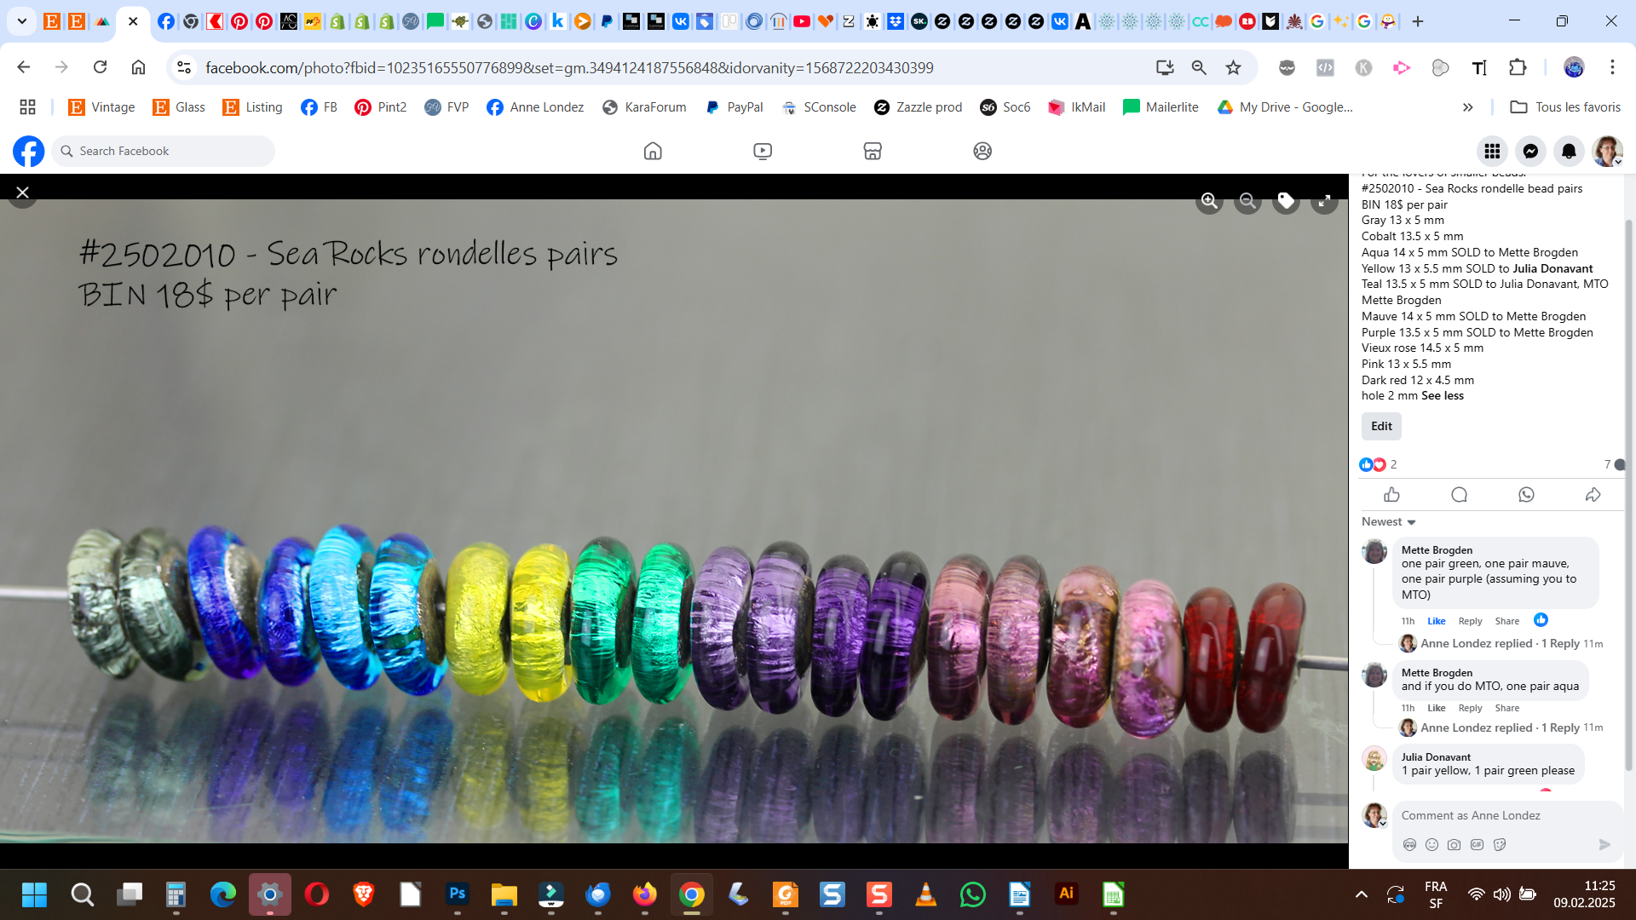1636x920 pixels.
Task: Open Facebook notifications bell
Action: click(x=1569, y=151)
